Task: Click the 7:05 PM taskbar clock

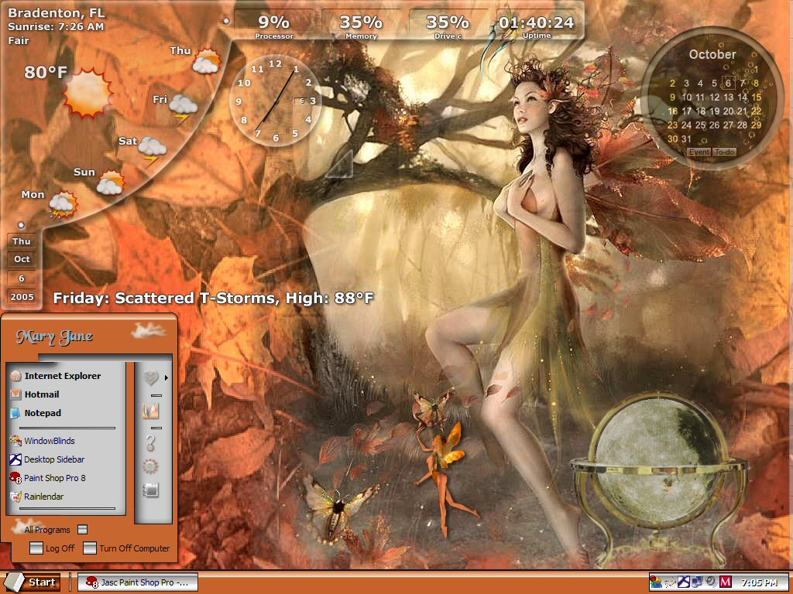Action: pos(759,582)
